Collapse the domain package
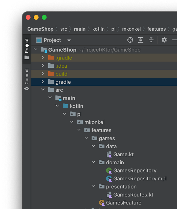The height and width of the screenshot is (209, 177). pos(93,162)
